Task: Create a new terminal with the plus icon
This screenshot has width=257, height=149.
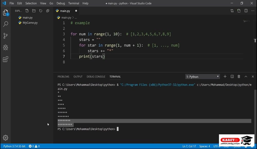Action: (225, 77)
